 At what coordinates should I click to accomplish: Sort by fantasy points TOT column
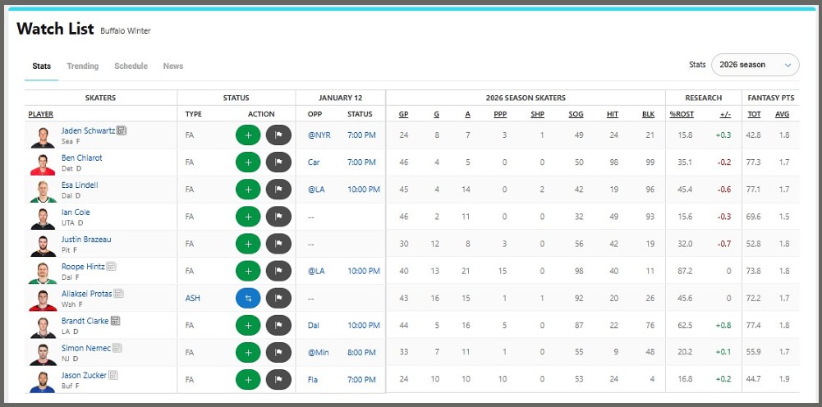point(754,114)
